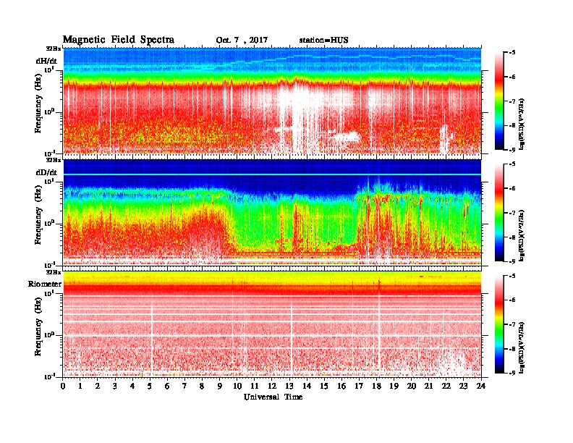This screenshot has height=443, width=573.
Task: Click the 32Hz label atop the dH/dt panel
Action: tap(54, 48)
